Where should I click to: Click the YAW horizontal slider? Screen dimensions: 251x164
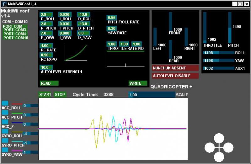[x=219, y=61]
